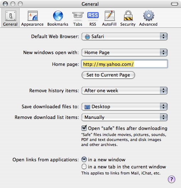Click the Desktop folder icon in downloads dropdown

pyautogui.click(x=87, y=107)
